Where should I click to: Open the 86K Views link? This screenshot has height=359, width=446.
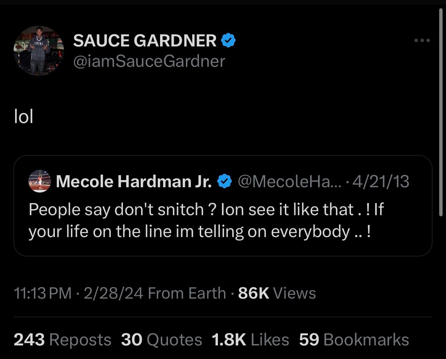[x=276, y=293]
